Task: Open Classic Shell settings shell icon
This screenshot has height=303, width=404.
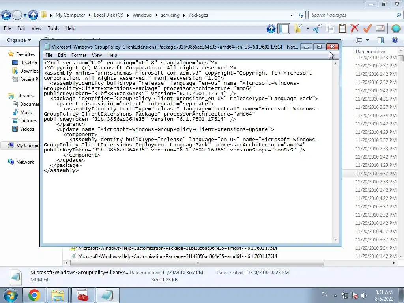Action: click(396, 28)
